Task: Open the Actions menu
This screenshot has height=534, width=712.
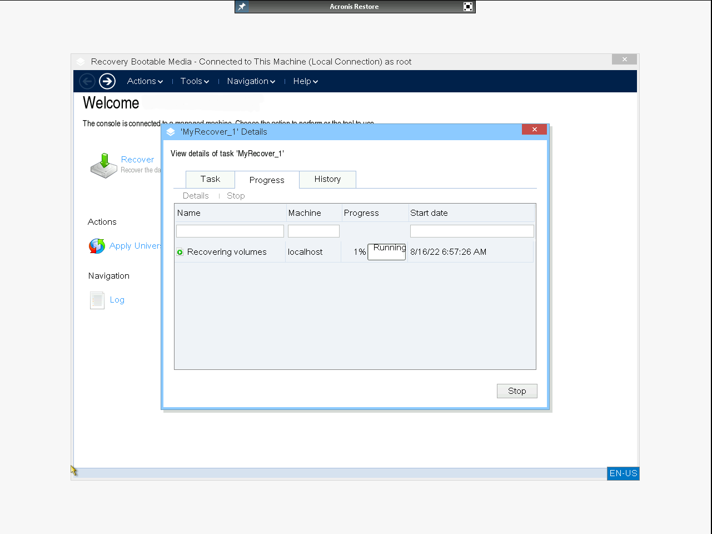Action: tap(145, 81)
